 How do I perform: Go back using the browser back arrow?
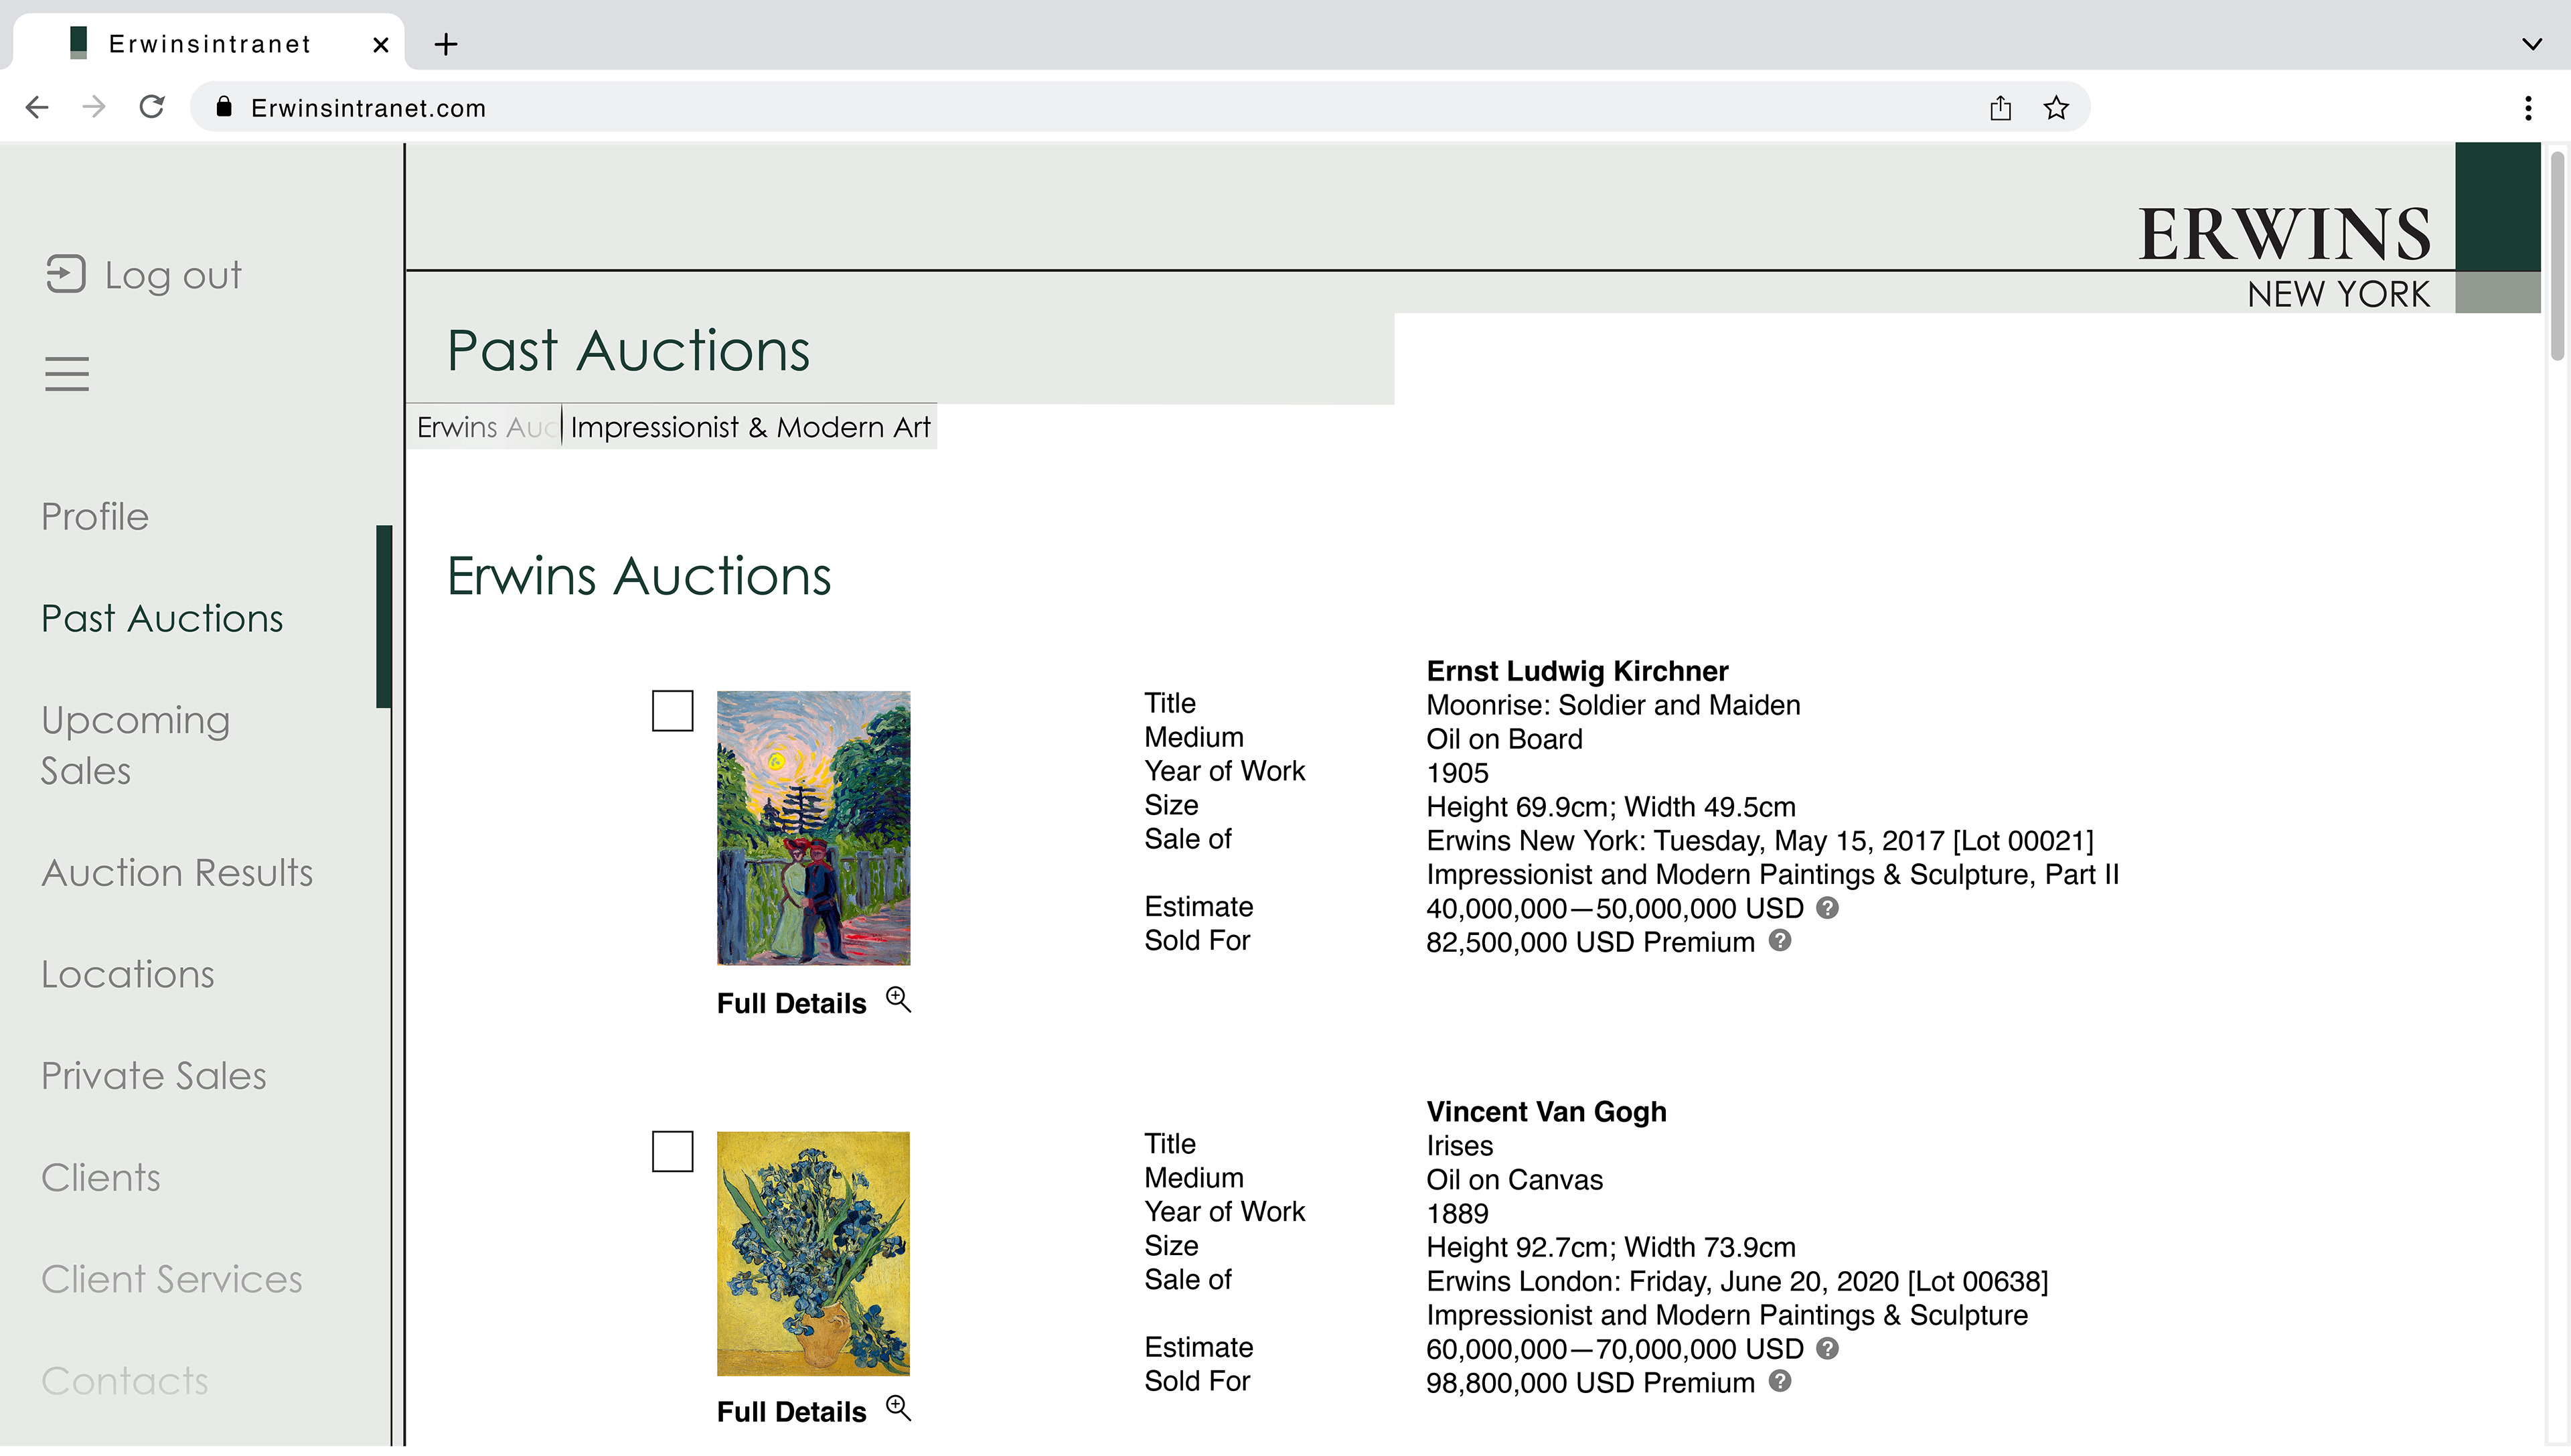tap(37, 107)
